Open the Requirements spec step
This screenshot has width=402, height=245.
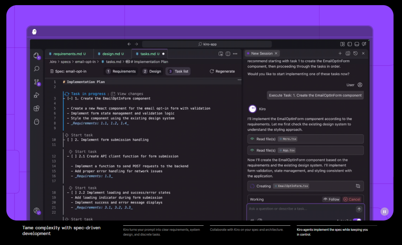point(121,71)
